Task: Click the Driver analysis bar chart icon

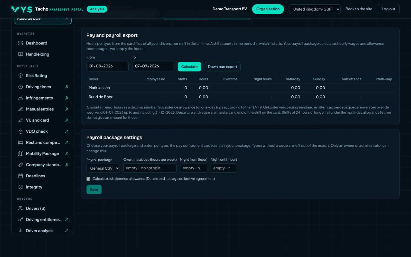Action: click(x=21, y=231)
